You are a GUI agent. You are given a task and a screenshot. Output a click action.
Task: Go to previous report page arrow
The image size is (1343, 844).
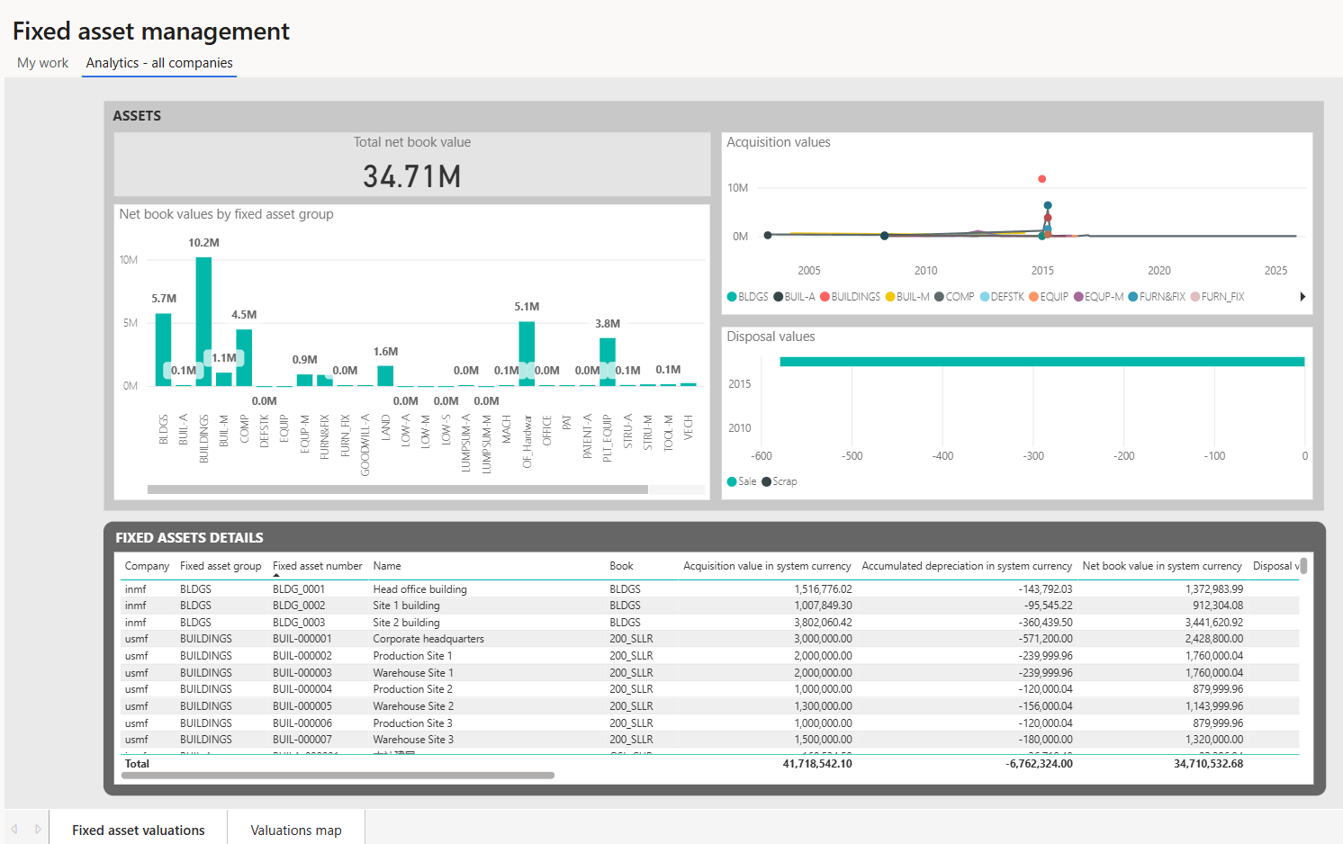click(x=14, y=829)
